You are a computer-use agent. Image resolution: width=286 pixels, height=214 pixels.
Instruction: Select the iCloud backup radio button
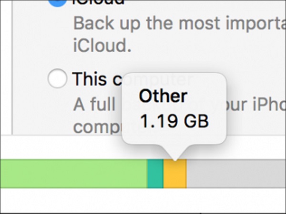click(57, 3)
